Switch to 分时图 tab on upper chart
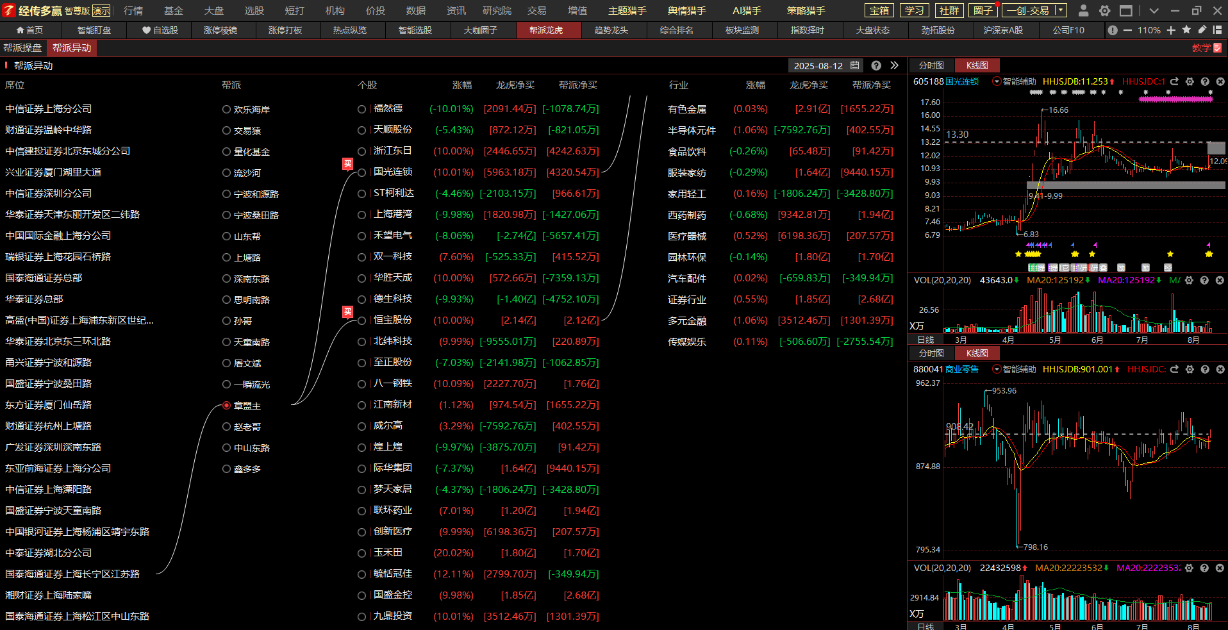 (931, 65)
